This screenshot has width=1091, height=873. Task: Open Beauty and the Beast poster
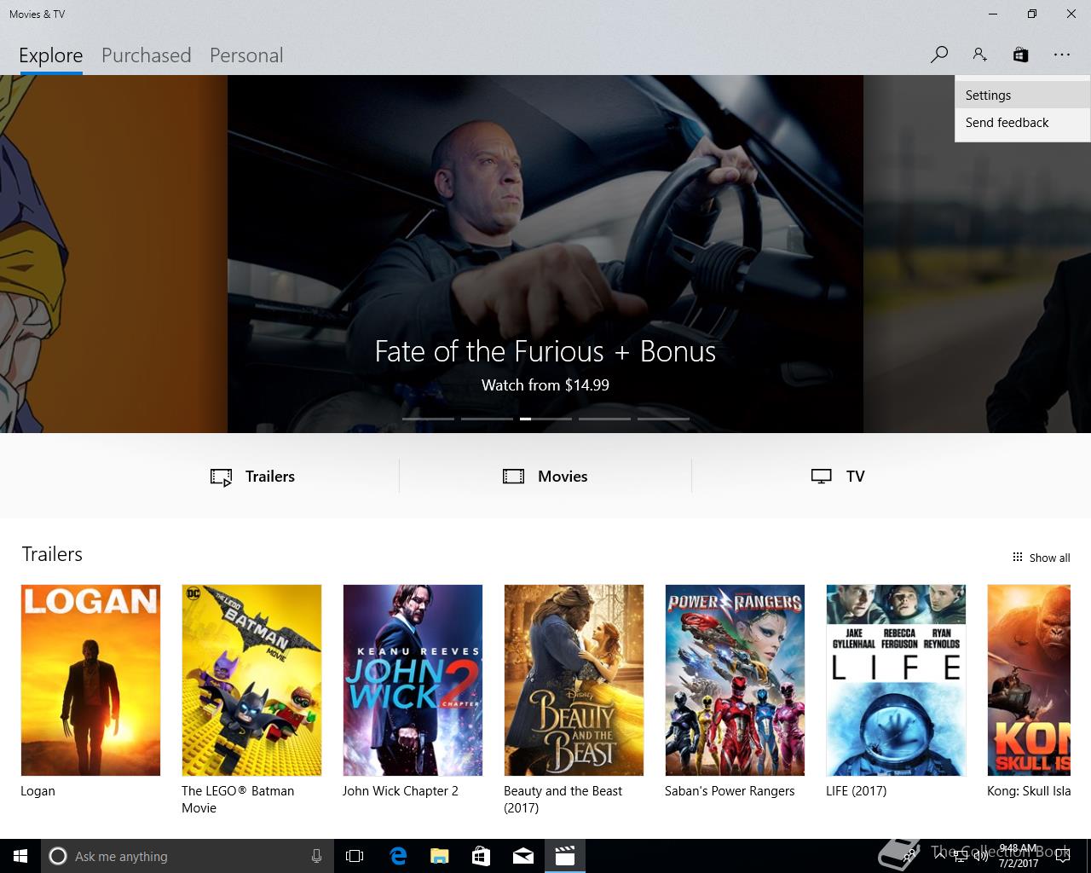pos(574,680)
